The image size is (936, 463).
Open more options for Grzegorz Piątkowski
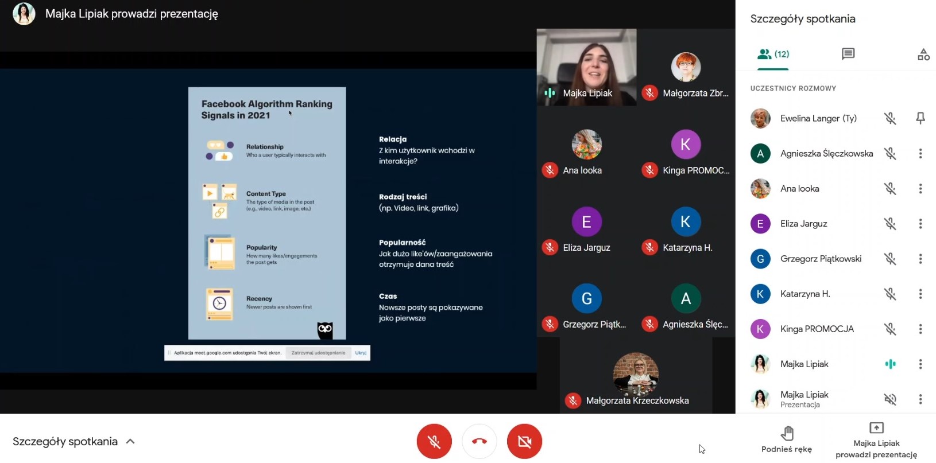920,259
